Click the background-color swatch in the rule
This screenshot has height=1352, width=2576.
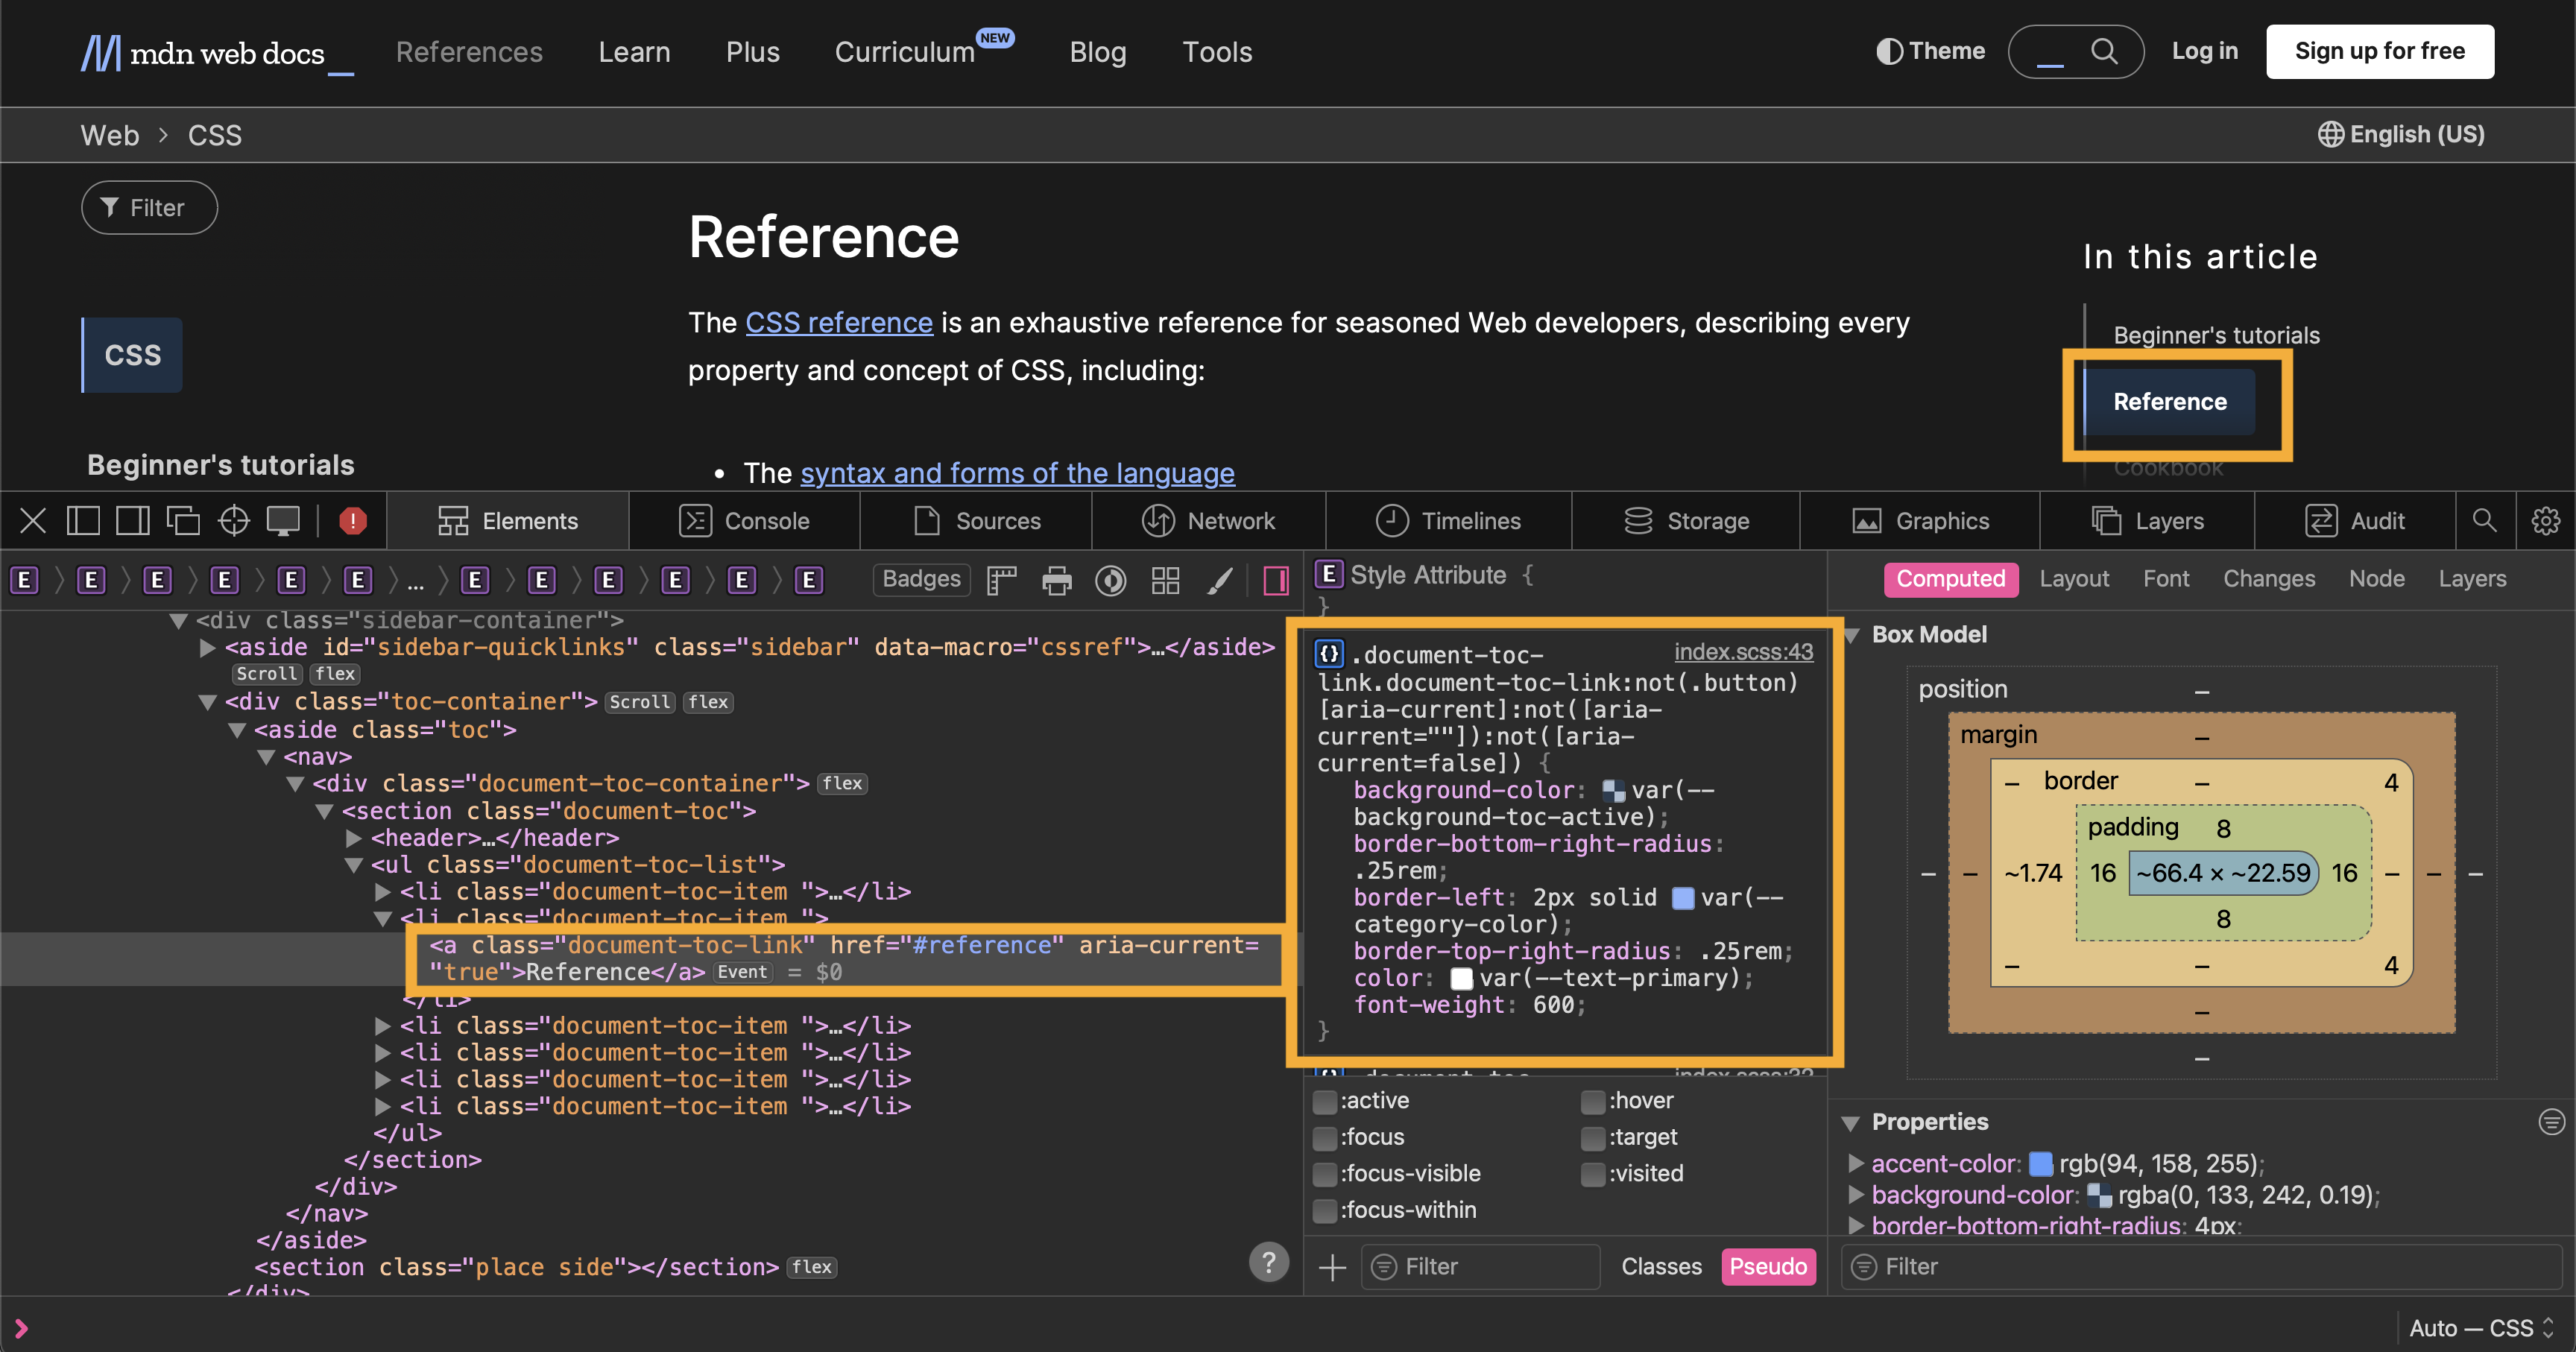[x=1613, y=791]
